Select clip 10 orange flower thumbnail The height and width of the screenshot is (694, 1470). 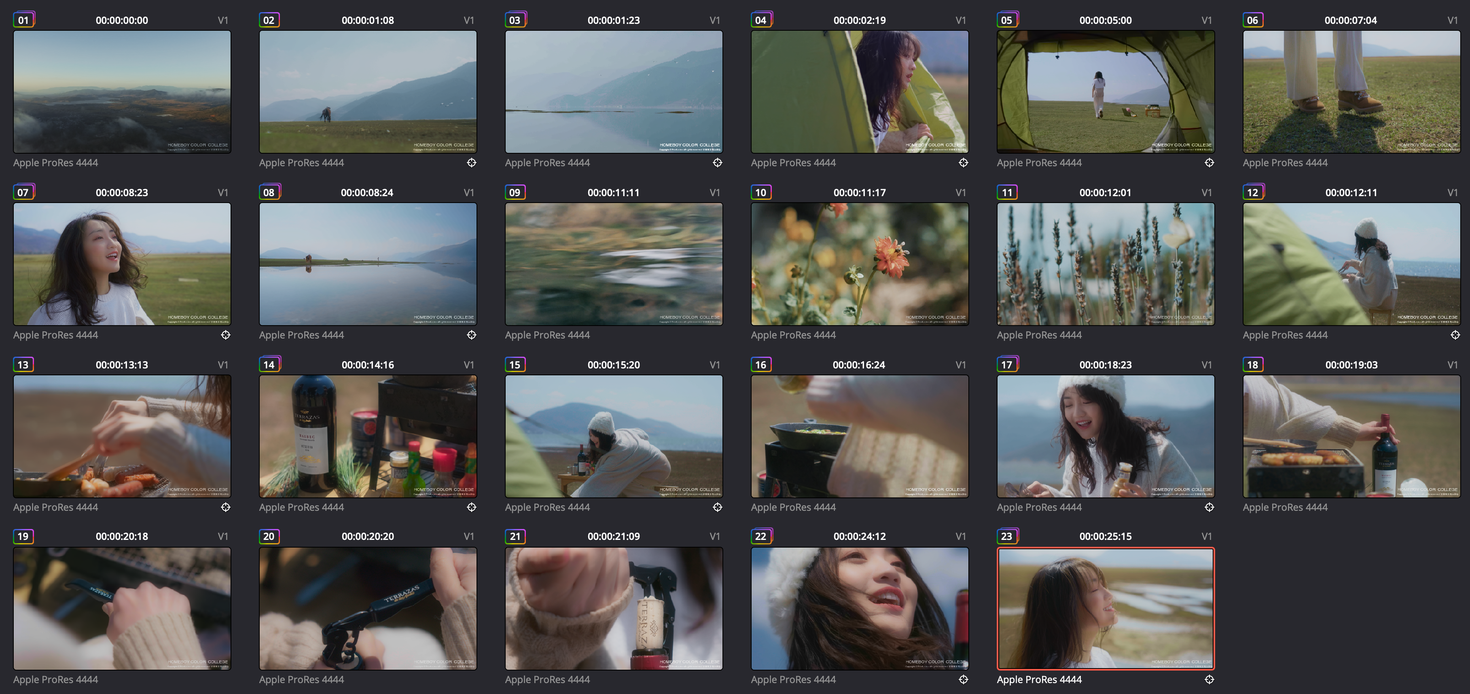point(860,264)
